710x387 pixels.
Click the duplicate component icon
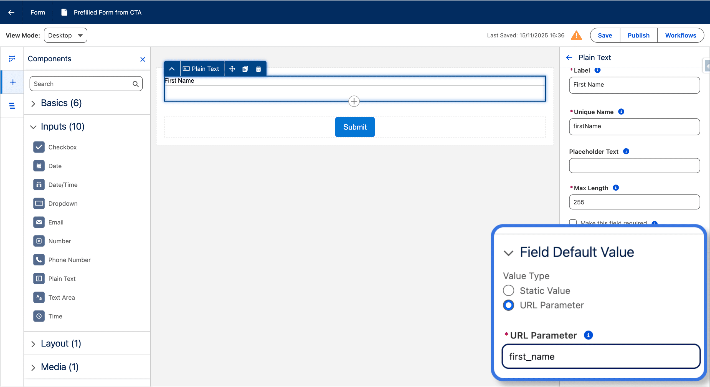coord(245,69)
